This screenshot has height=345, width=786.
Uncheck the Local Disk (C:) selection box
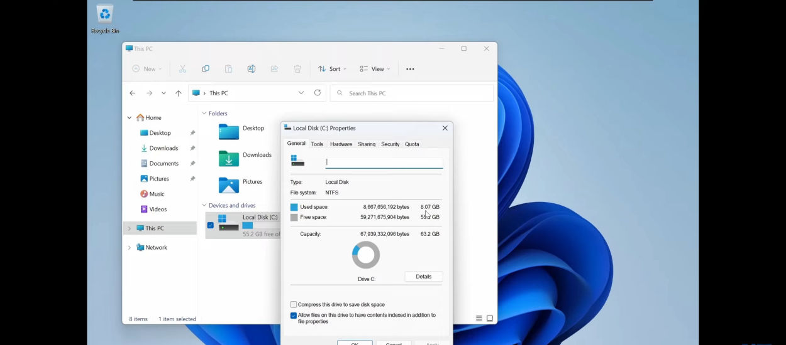point(211,225)
